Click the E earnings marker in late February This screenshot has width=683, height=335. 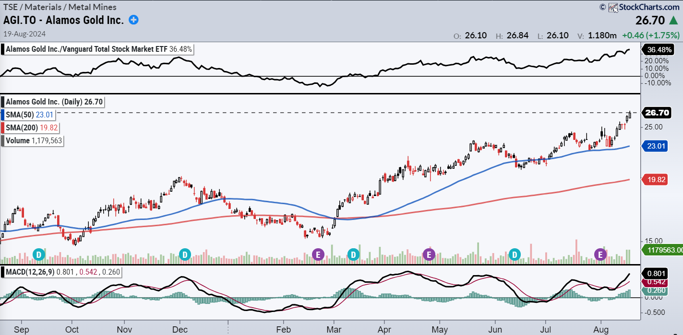point(318,254)
